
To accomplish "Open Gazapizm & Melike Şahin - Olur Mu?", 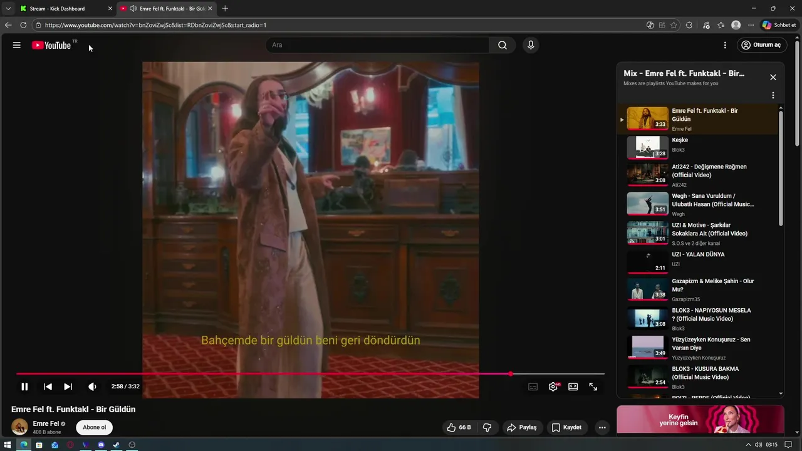I will (x=698, y=290).
